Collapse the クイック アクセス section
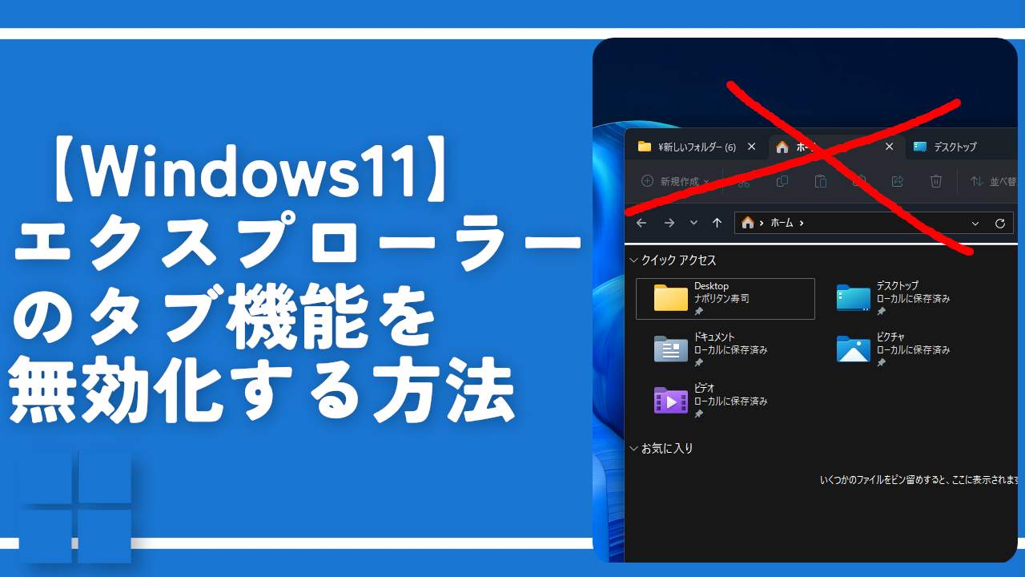This screenshot has height=577, width=1025. click(635, 260)
